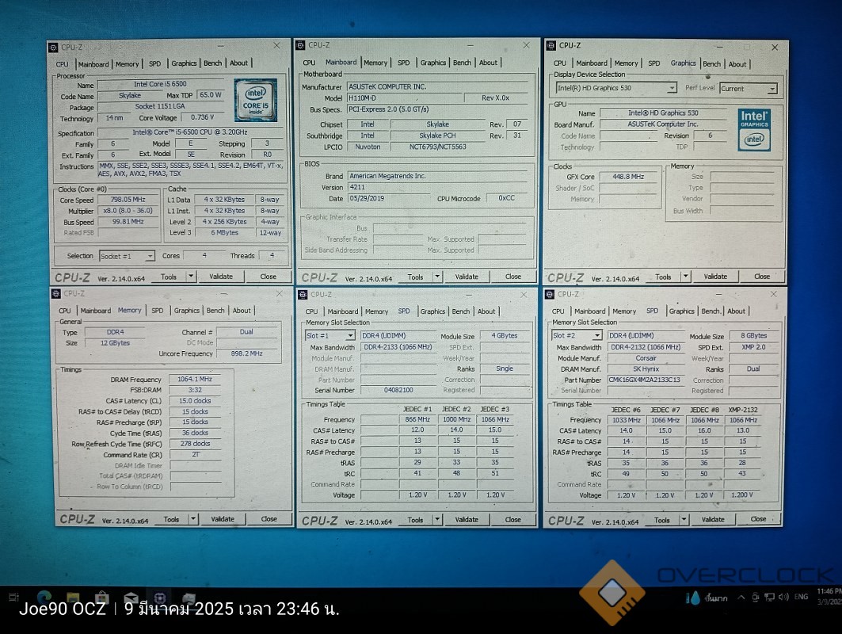Screen dimensions: 842x634
Task: Open the Mail app from the taskbar
Action: click(x=131, y=598)
